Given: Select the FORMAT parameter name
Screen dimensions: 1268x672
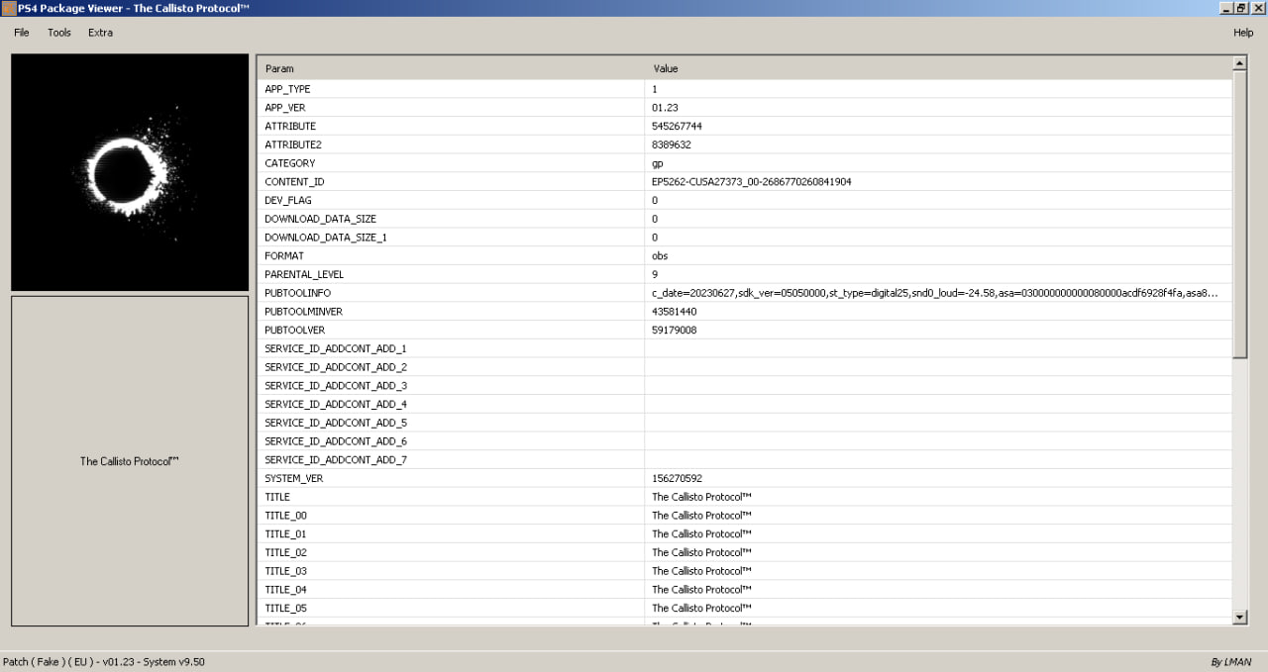Looking at the screenshot, I should (284, 256).
